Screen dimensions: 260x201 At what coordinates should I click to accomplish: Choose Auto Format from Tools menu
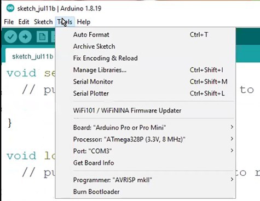[x=145, y=34]
